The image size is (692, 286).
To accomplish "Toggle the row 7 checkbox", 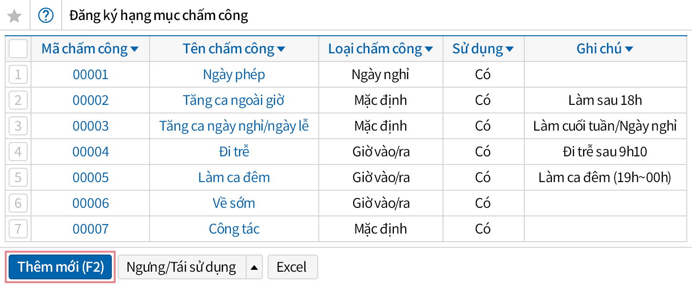I will [x=18, y=229].
